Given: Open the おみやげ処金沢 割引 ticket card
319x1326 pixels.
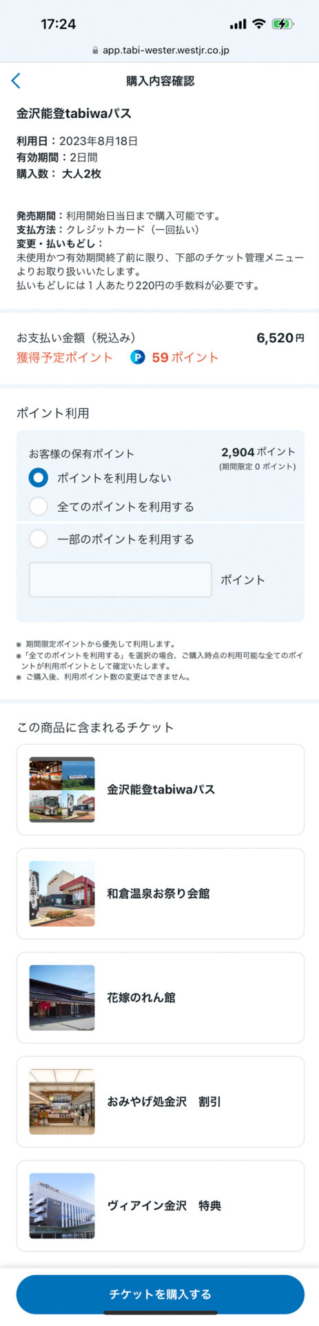Looking at the screenshot, I should coord(160,1102).
